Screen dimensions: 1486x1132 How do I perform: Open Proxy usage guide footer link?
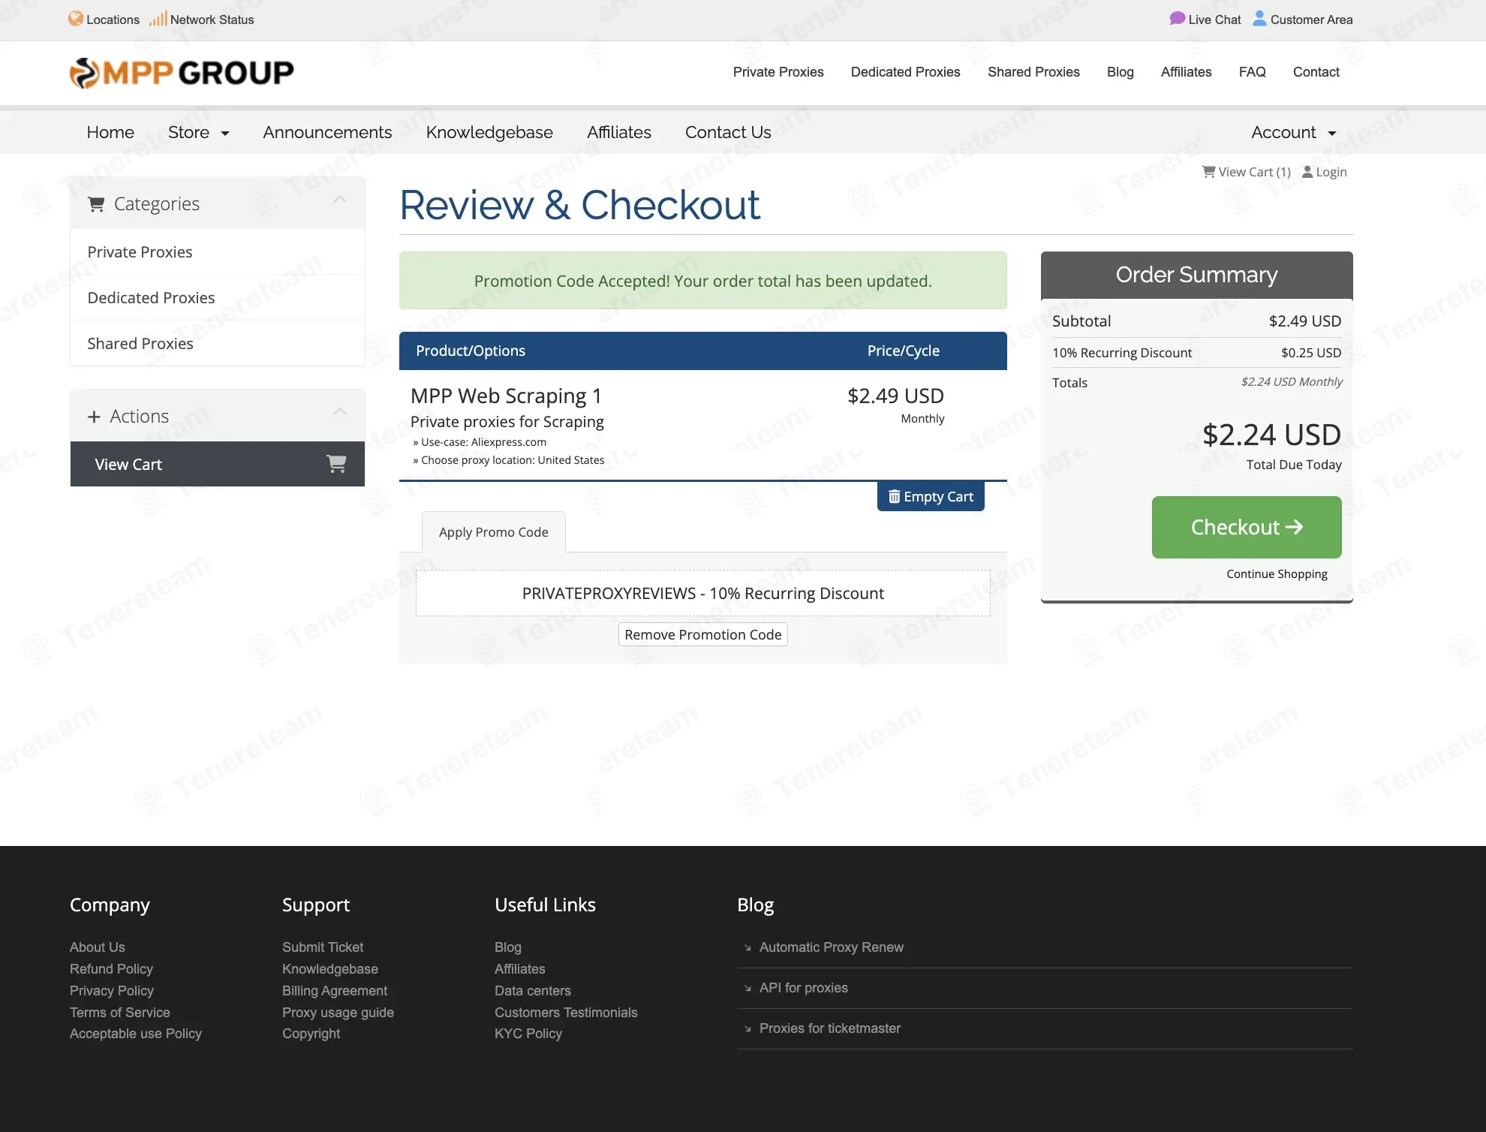click(338, 1013)
